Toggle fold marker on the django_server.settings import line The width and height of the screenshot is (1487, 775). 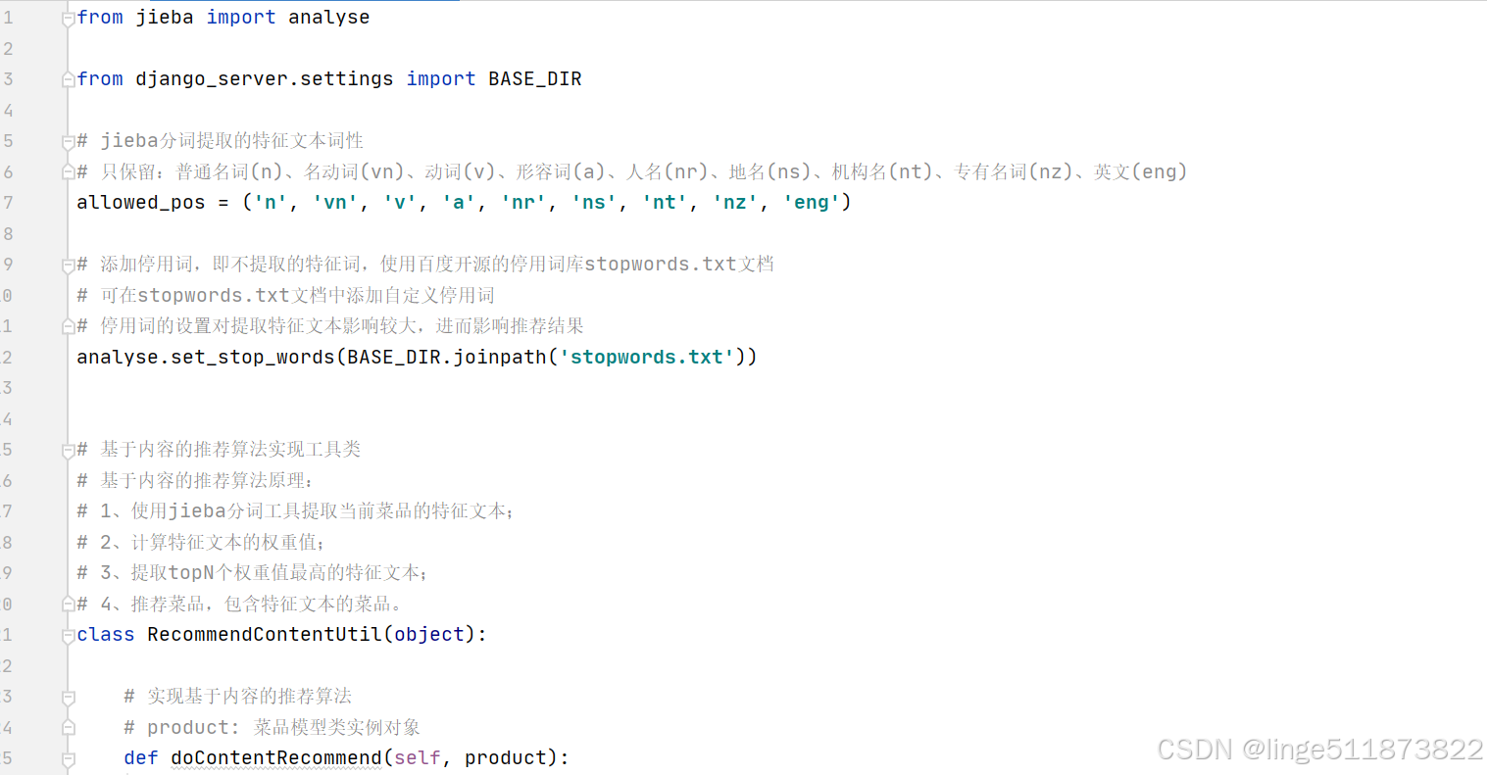pos(69,79)
